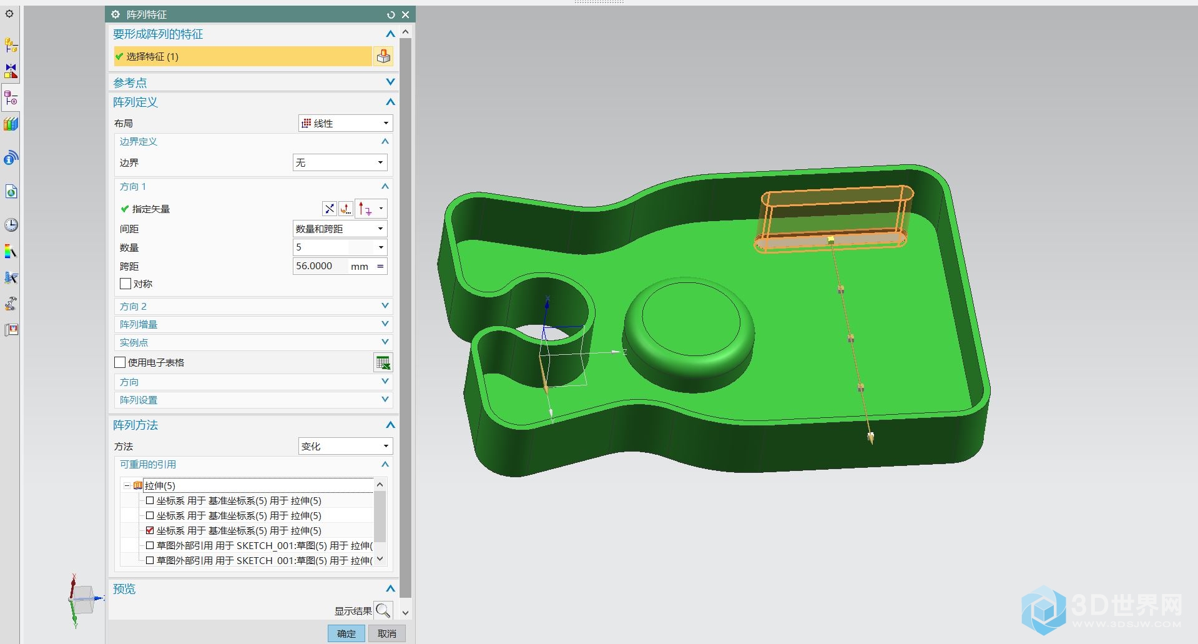Check first 坐标系 用于 基准坐标系(5) box
Image resolution: width=1198 pixels, height=644 pixels.
click(x=150, y=500)
